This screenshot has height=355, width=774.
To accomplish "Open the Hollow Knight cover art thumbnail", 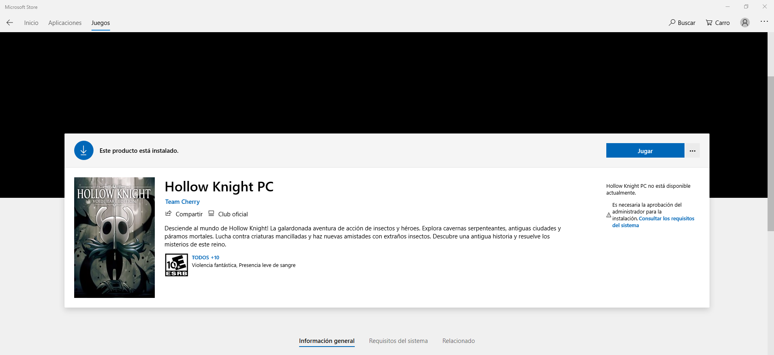I will (114, 238).
